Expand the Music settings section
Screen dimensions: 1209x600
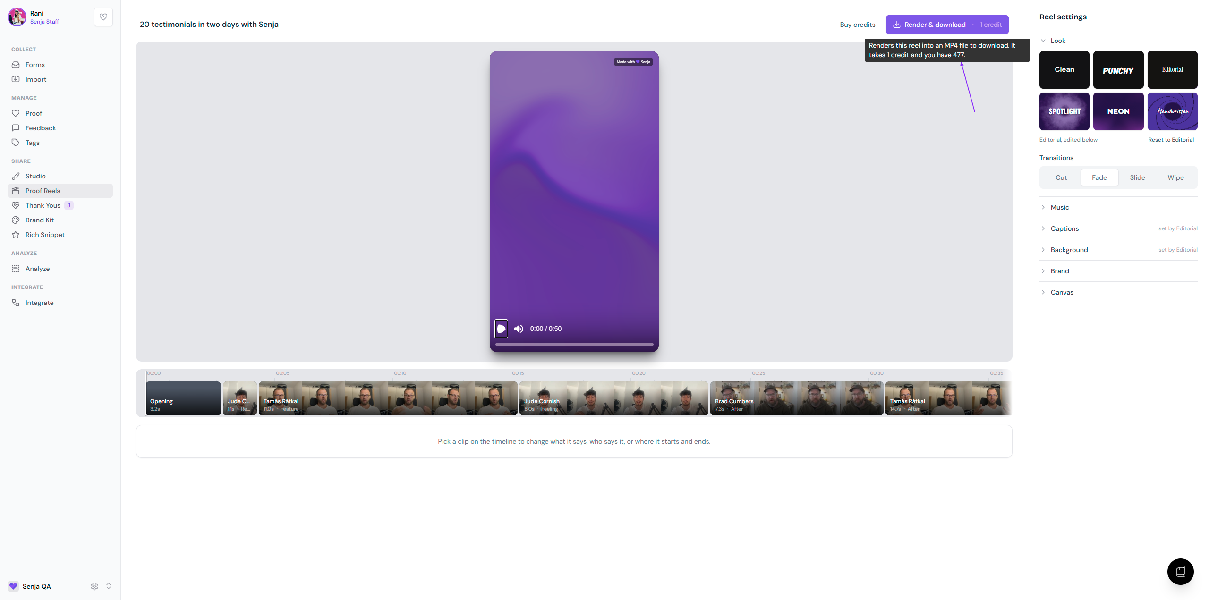point(1118,207)
